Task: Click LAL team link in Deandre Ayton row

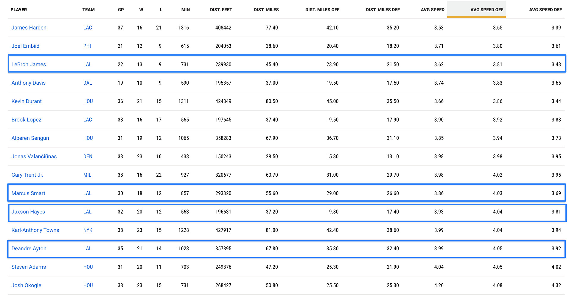Action: (x=87, y=249)
